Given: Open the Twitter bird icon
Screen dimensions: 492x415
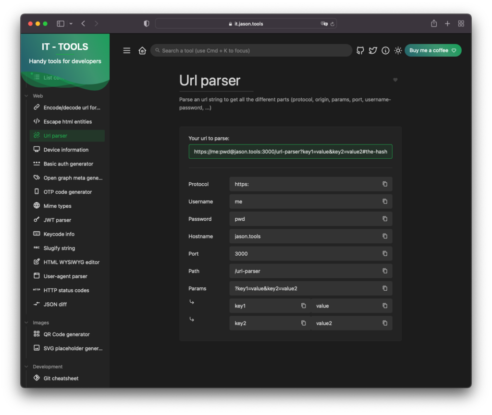Looking at the screenshot, I should tap(373, 50).
